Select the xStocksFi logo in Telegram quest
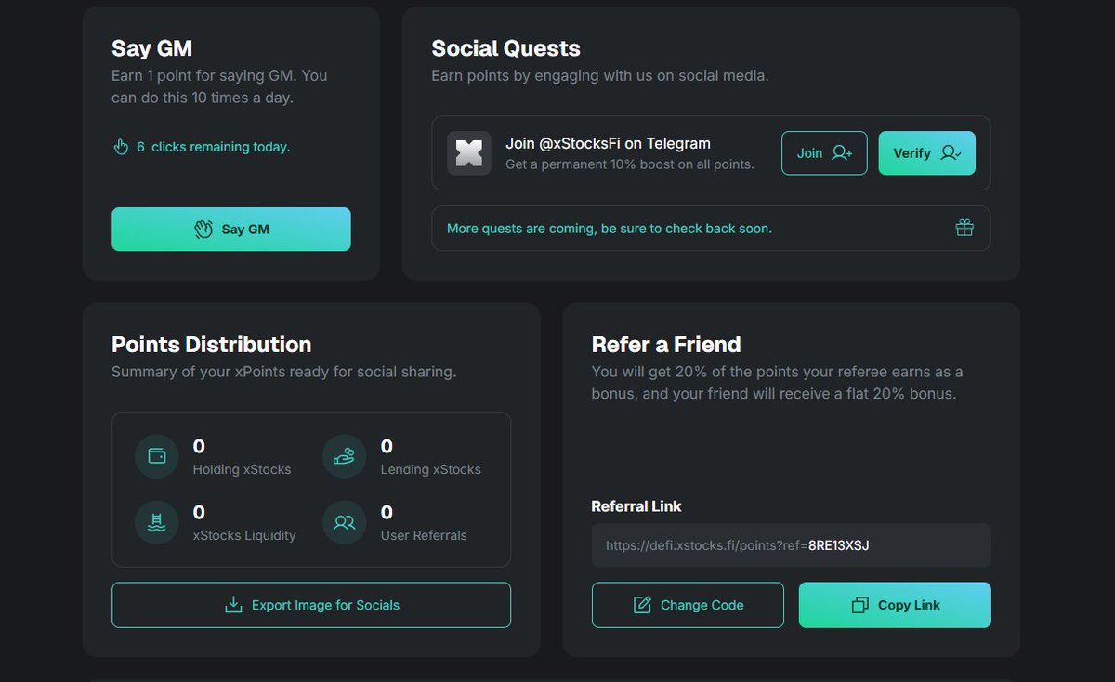This screenshot has width=1115, height=682. point(469,153)
